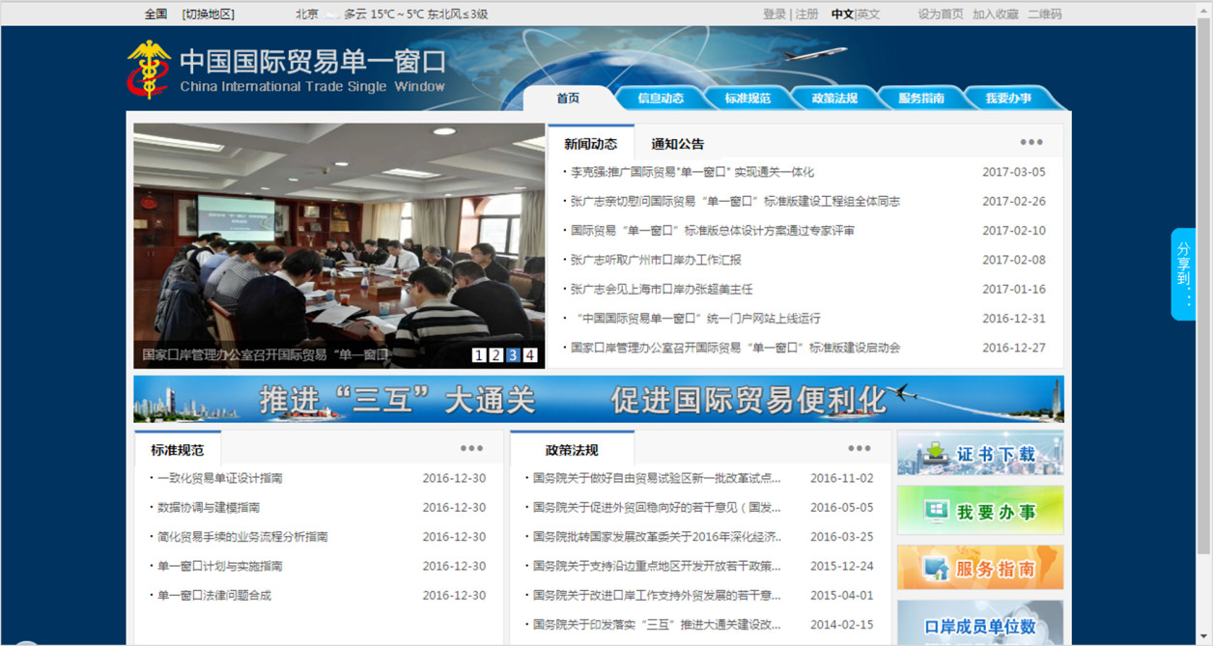Viewport: 1213px width, 646px height.
Task: Click the site title 中国国际贸易单一窗口
Action: pos(313,61)
